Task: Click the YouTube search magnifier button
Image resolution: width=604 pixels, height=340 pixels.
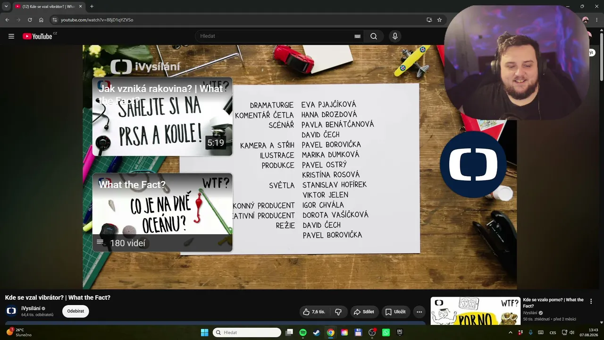Action: point(374,36)
